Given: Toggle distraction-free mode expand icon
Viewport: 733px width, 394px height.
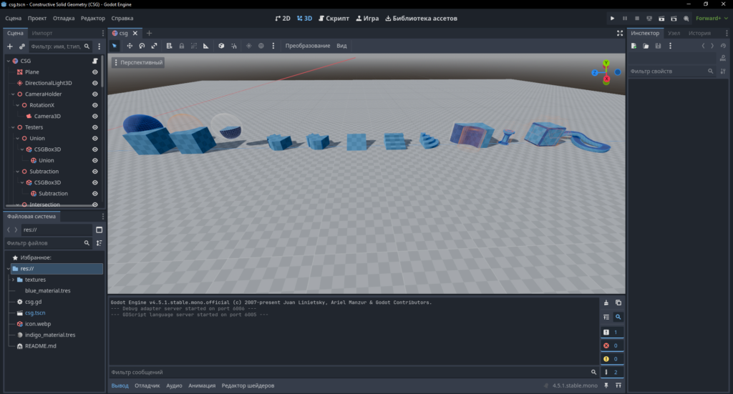Looking at the screenshot, I should 620,33.
